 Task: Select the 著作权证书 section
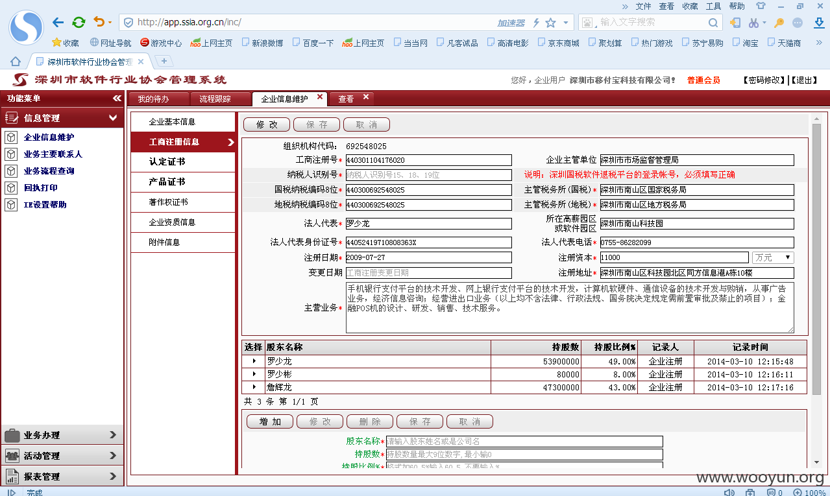[x=183, y=202]
